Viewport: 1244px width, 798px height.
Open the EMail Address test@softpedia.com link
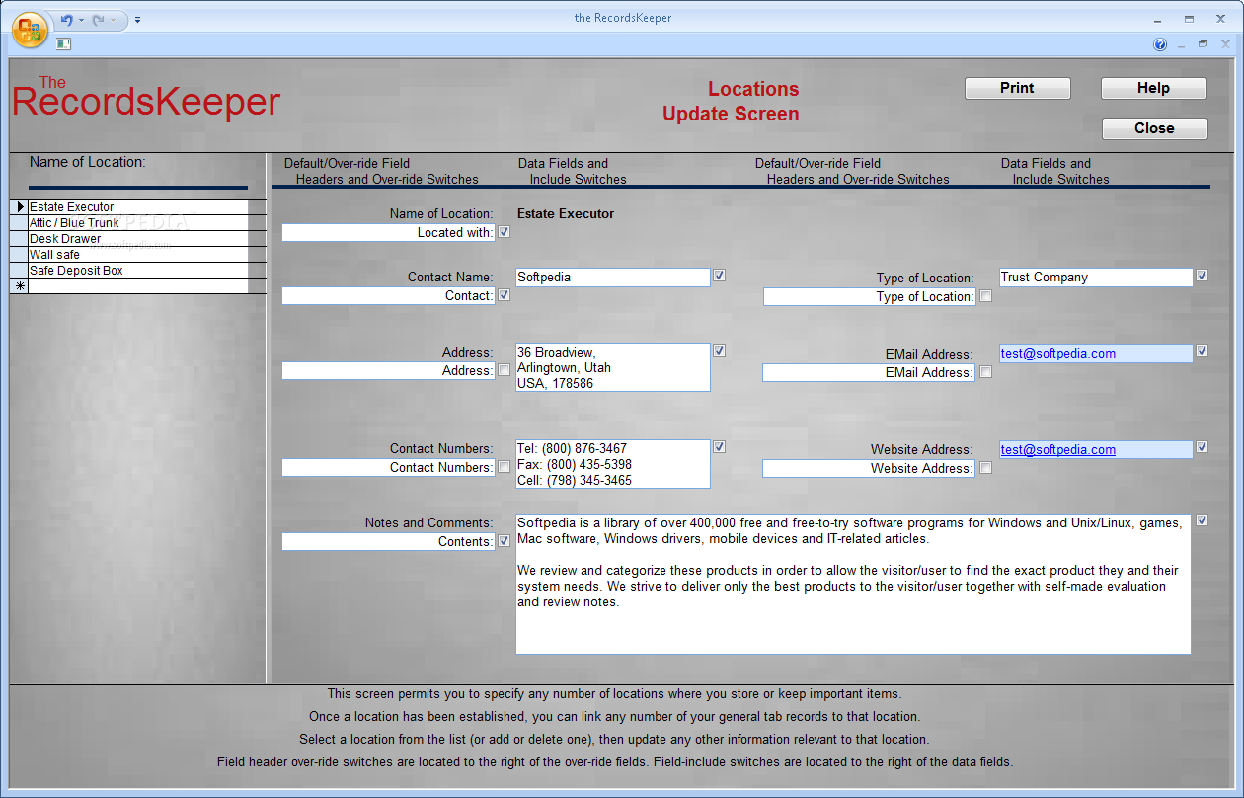point(1058,354)
